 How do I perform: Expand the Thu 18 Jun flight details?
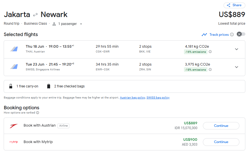[x=237, y=49]
